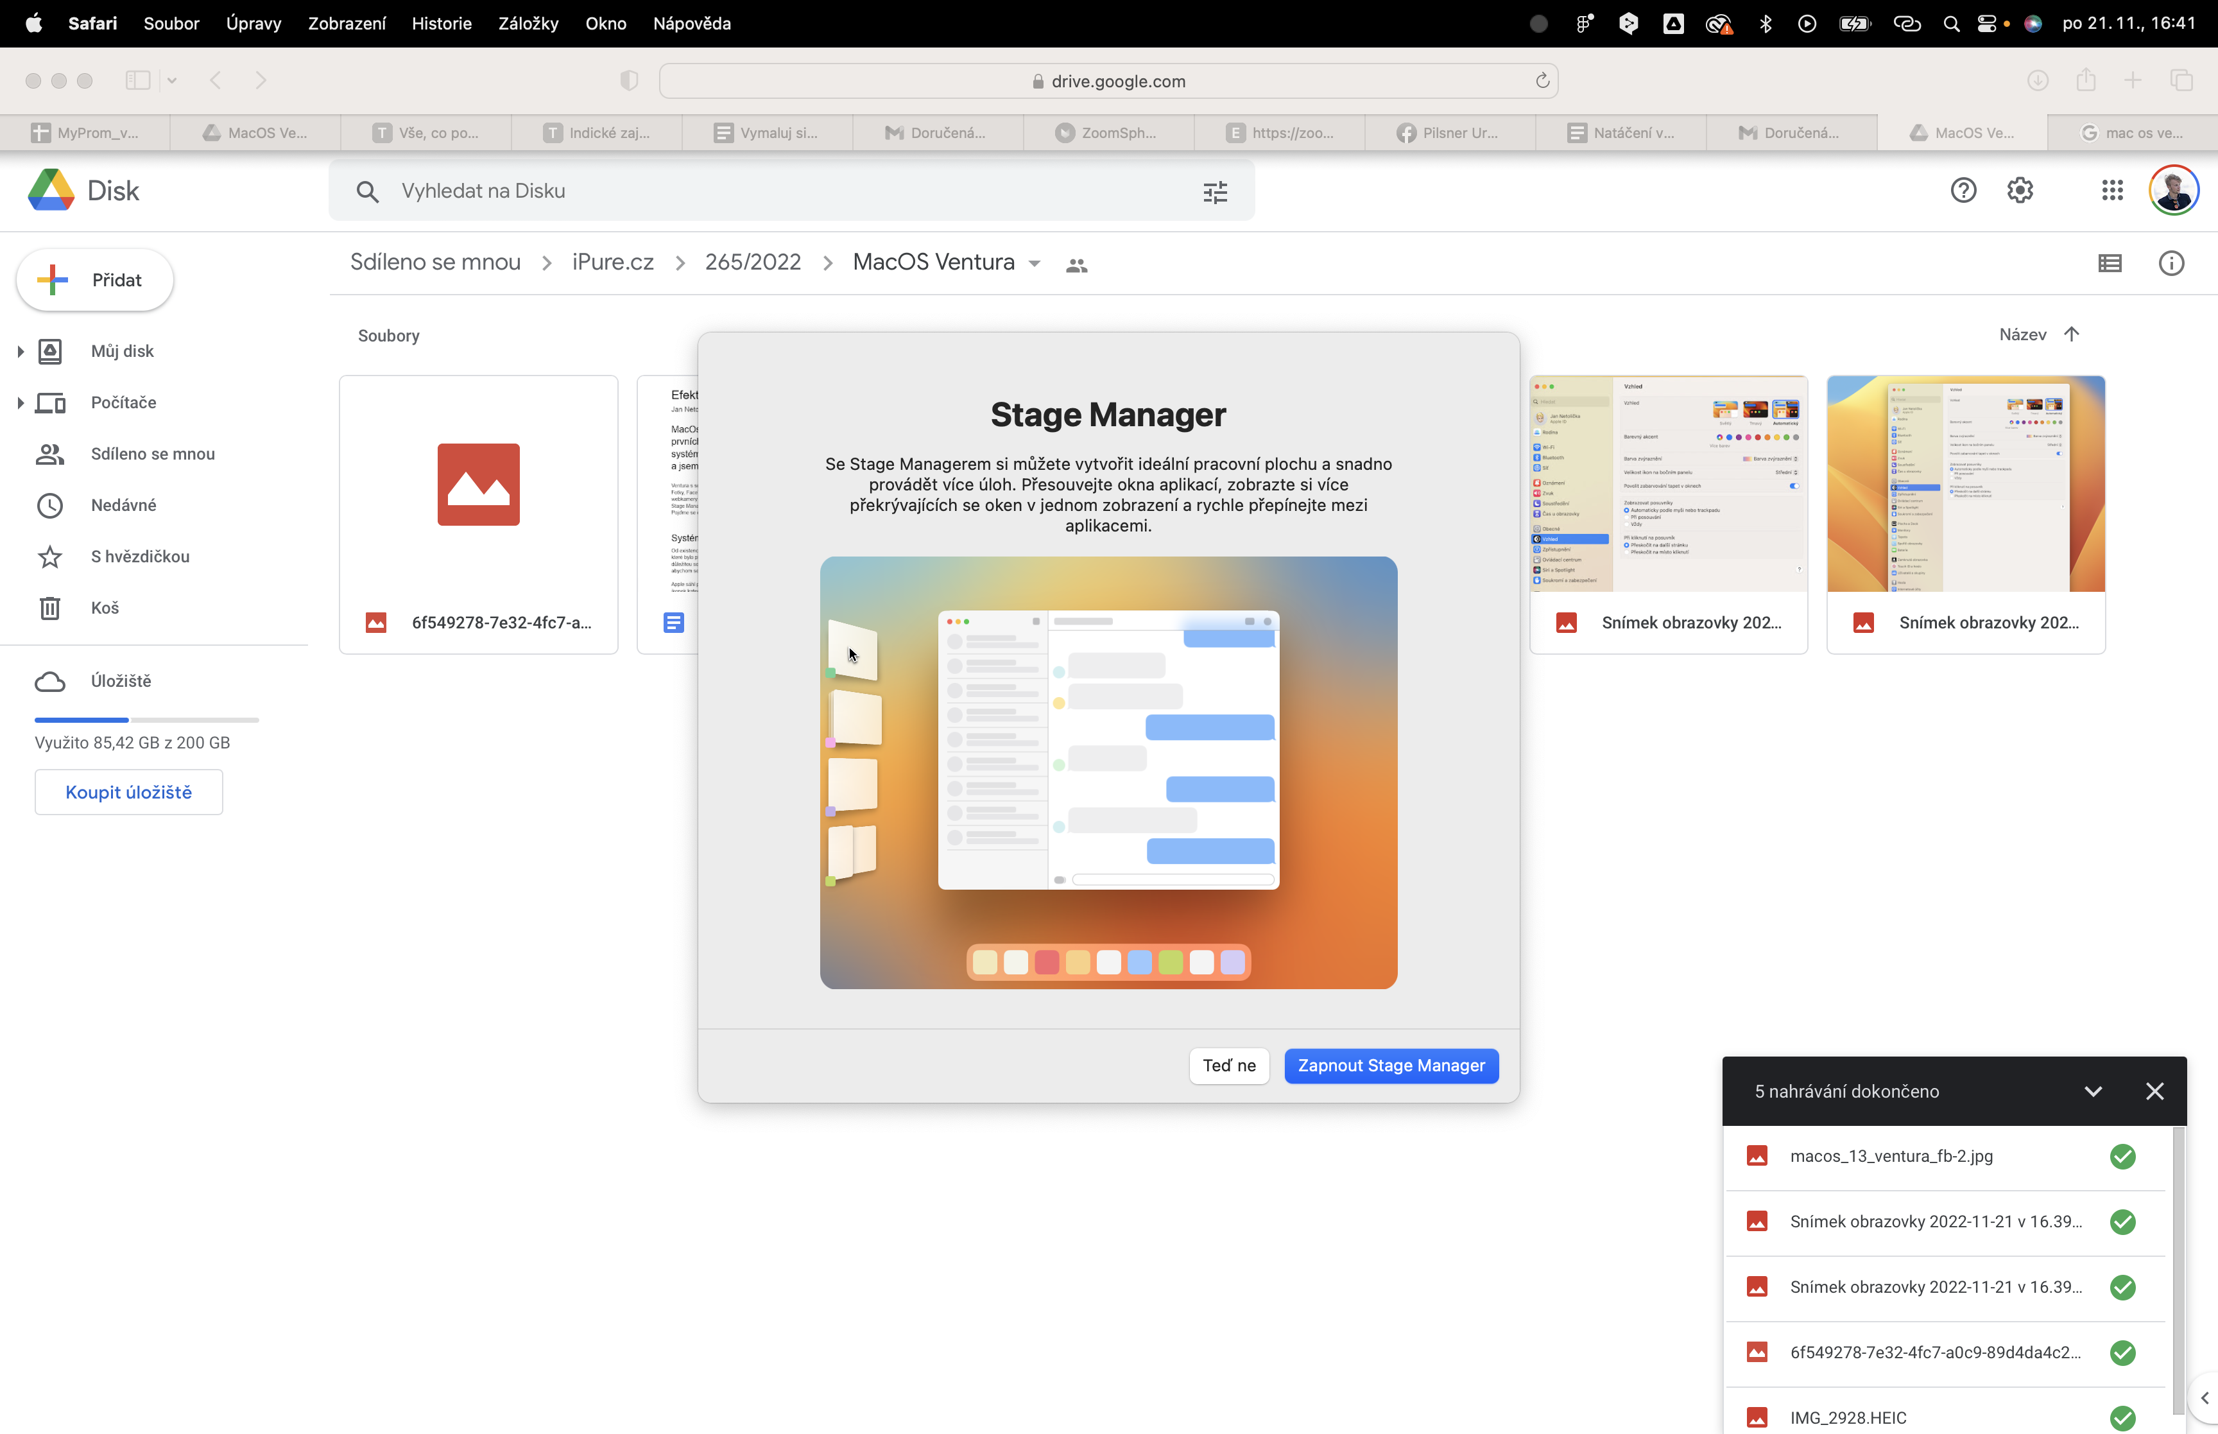The image size is (2218, 1434).
Task: Close the upload complete panel
Action: click(2154, 1091)
